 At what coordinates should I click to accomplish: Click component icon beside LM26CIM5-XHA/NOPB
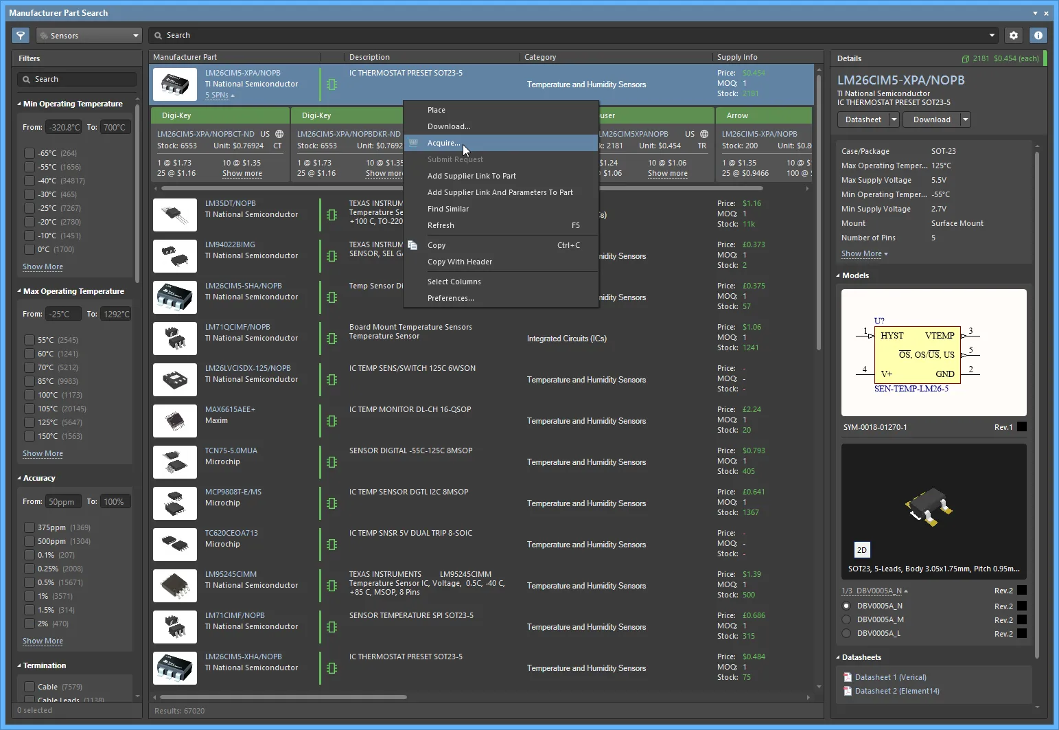tap(332, 668)
